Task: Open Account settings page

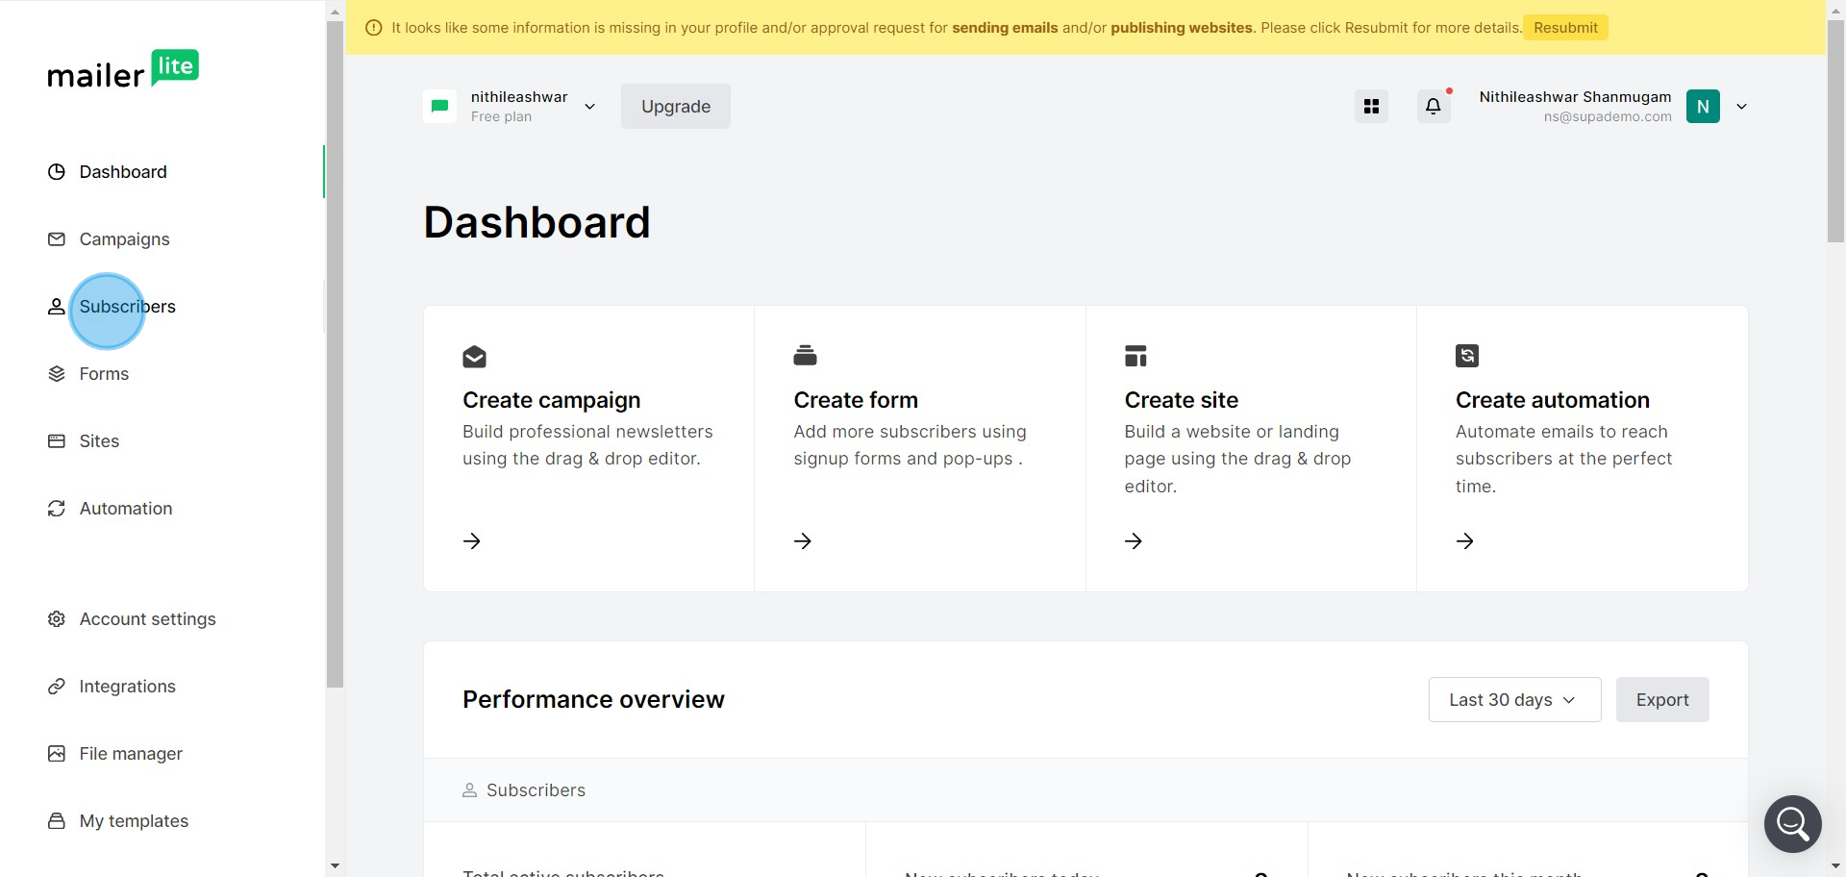Action: coord(147,619)
